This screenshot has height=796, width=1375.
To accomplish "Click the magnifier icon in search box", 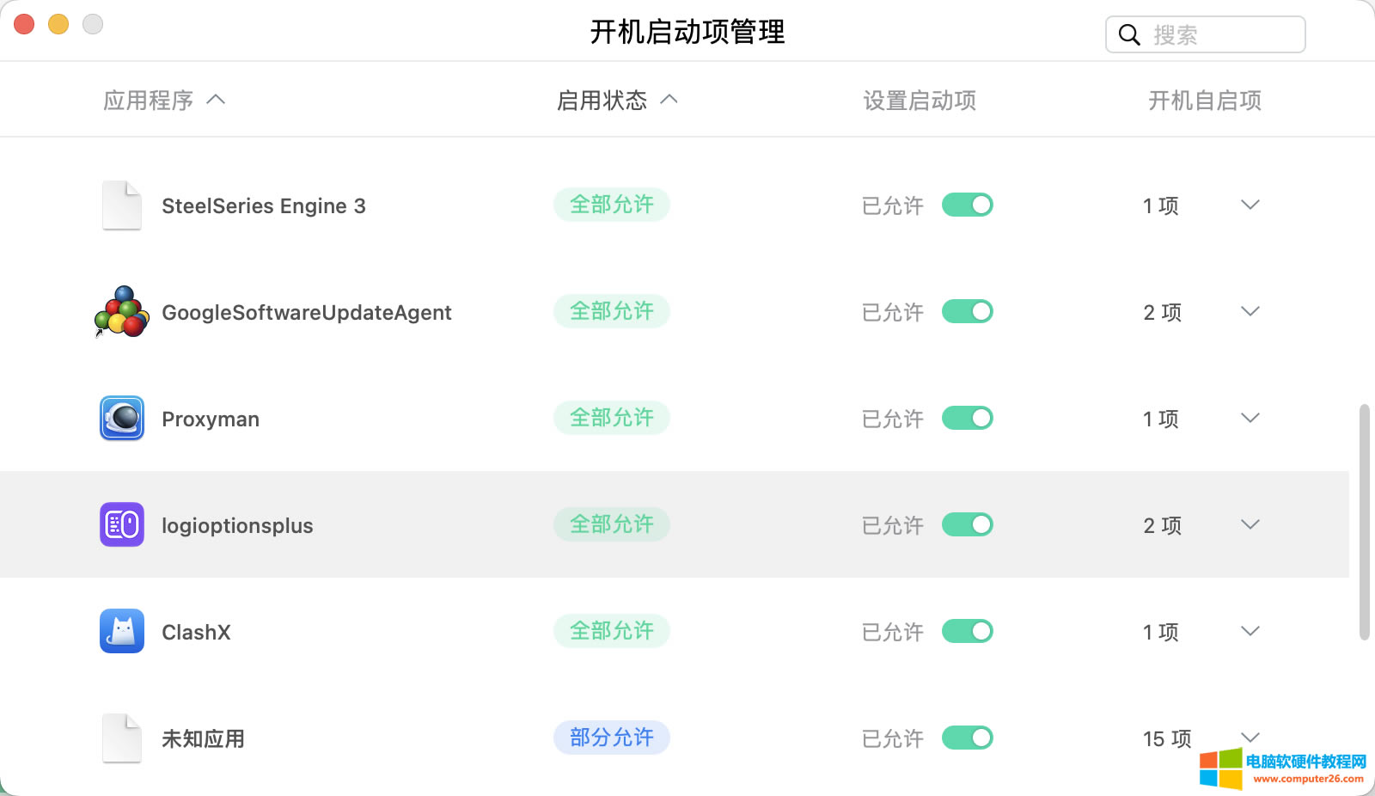I will point(1129,35).
